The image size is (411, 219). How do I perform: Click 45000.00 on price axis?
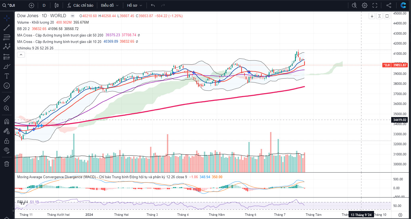pos(400,13)
